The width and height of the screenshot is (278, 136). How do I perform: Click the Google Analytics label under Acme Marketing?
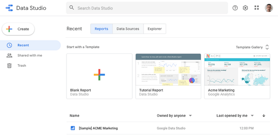pos(221,94)
